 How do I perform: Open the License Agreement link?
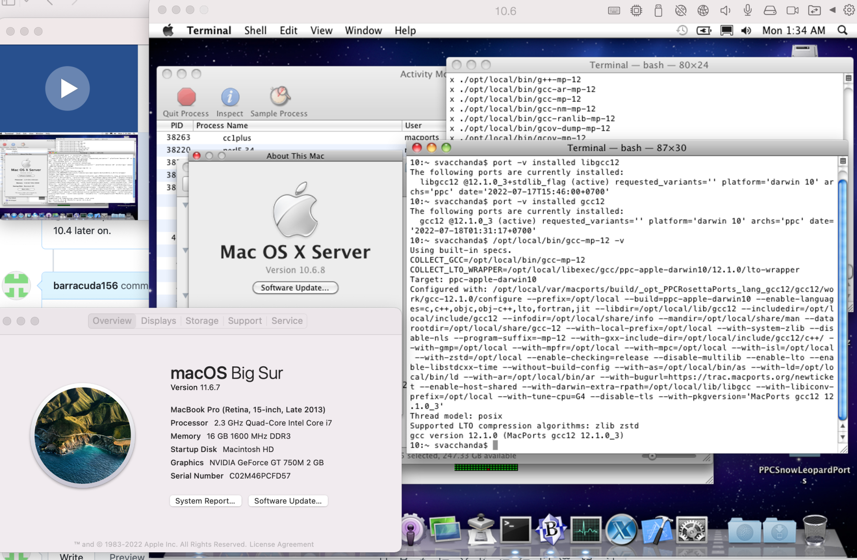tap(282, 544)
